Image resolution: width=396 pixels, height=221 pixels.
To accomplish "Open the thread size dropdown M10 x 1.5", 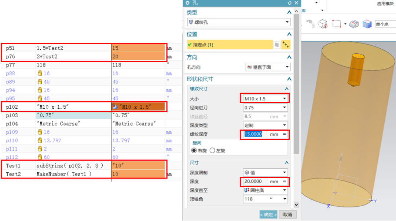I will pyautogui.click(x=265, y=99).
